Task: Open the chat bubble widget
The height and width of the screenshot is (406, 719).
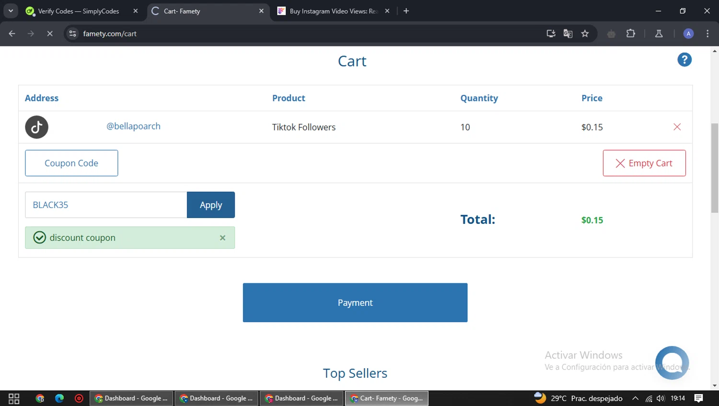Action: pyautogui.click(x=672, y=363)
